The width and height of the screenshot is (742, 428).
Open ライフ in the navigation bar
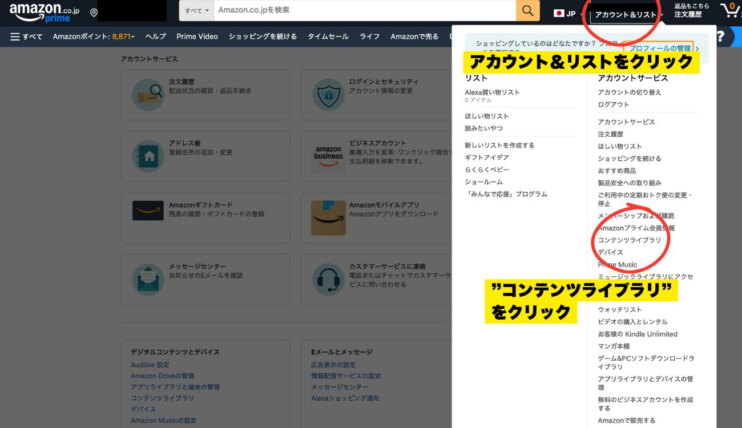369,37
